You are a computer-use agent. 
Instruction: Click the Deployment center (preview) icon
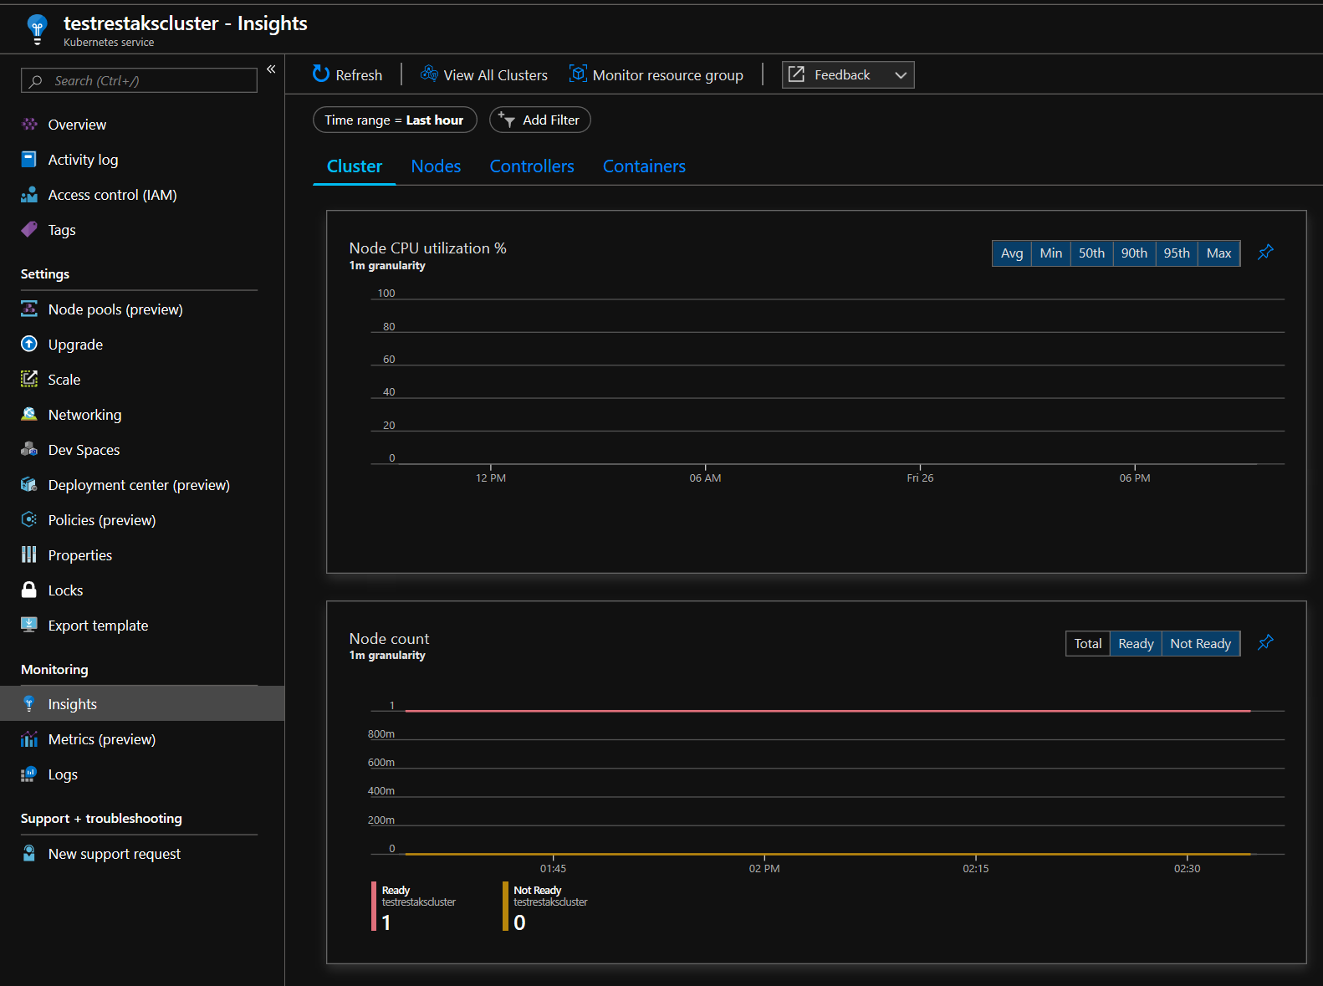click(x=29, y=485)
